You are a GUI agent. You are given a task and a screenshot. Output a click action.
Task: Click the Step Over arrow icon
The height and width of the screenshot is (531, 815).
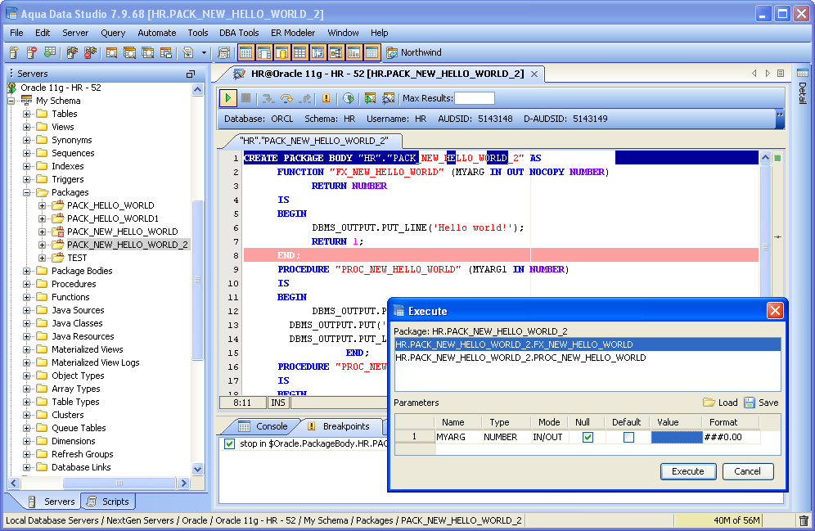pyautogui.click(x=286, y=98)
